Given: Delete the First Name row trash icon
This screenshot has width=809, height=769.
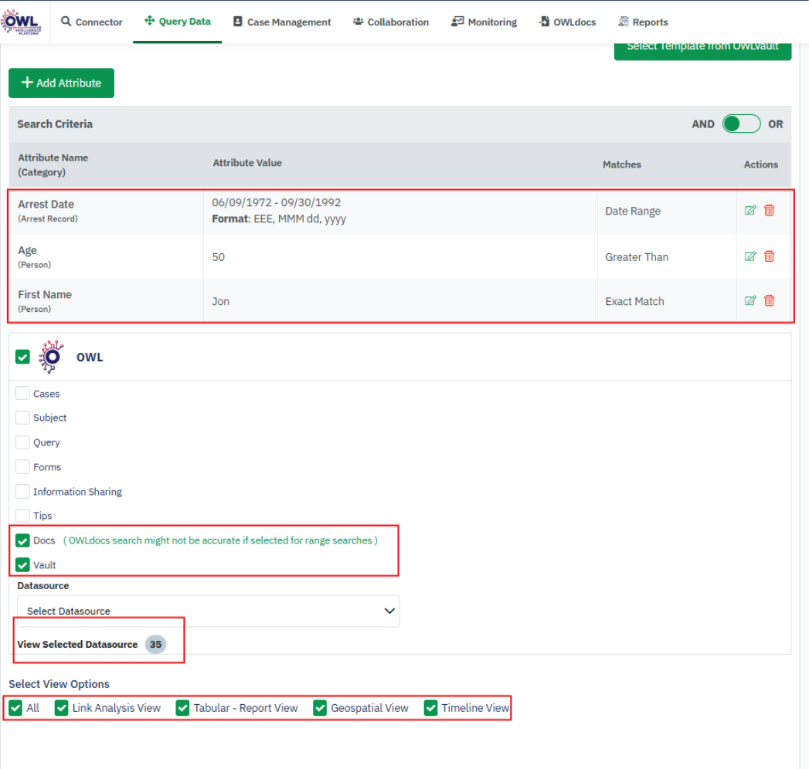Looking at the screenshot, I should 770,300.
